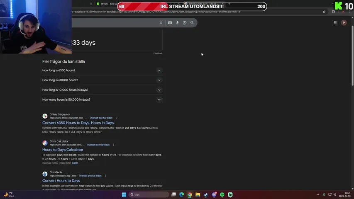Switch to Chrome on the taskbar
Screen dimensions: 354x199
coord(190,194)
